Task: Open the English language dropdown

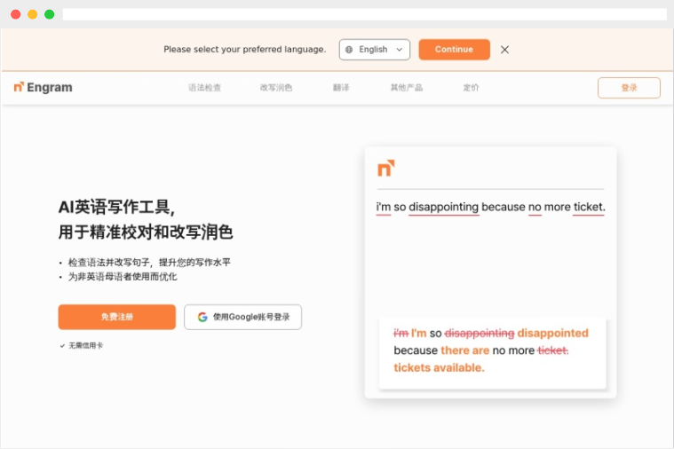Action: click(x=375, y=50)
